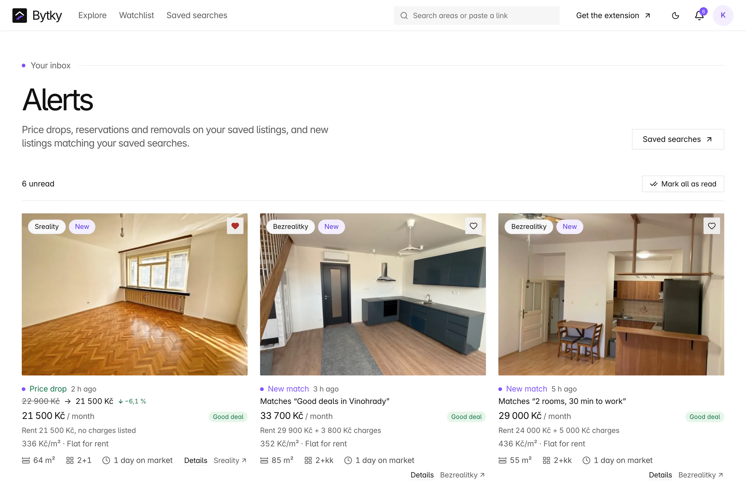The width and height of the screenshot is (746, 493).
Task: Open the Sreality external link for 64 m² flat
Action: click(x=230, y=460)
